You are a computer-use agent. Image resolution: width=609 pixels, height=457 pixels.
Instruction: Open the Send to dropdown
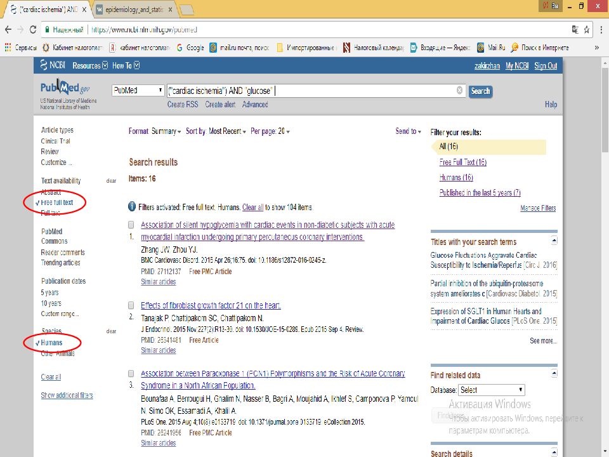tap(408, 131)
